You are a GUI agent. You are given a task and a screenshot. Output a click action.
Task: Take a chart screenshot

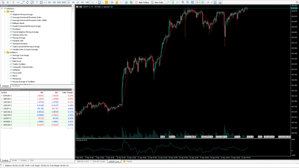pos(220,2)
